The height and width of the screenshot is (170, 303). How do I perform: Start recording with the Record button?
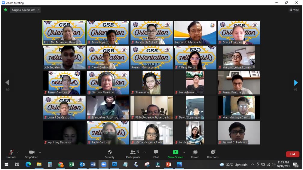(x=195, y=152)
